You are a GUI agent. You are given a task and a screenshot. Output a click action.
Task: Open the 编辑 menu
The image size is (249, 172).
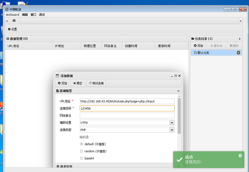(x=25, y=15)
